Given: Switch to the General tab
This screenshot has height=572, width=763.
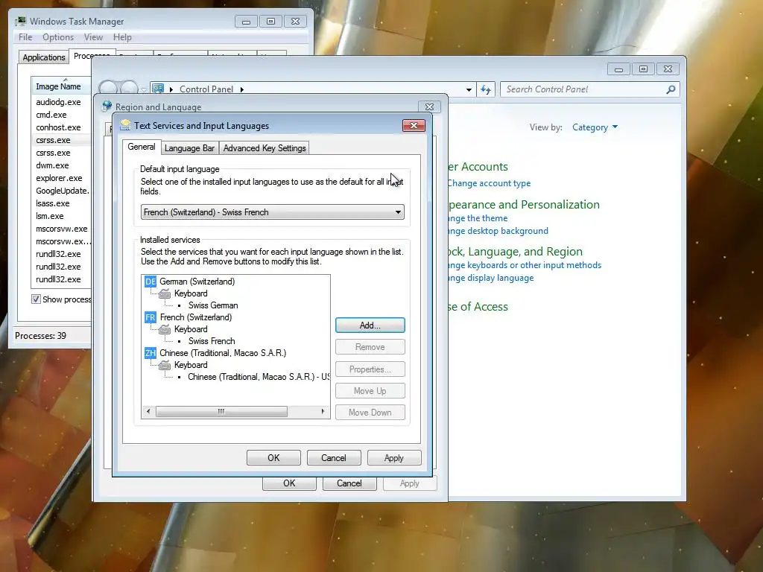Looking at the screenshot, I should coord(141,147).
